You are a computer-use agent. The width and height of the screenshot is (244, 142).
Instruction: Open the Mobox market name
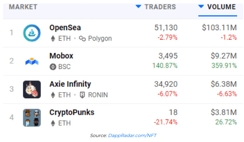click(61, 56)
